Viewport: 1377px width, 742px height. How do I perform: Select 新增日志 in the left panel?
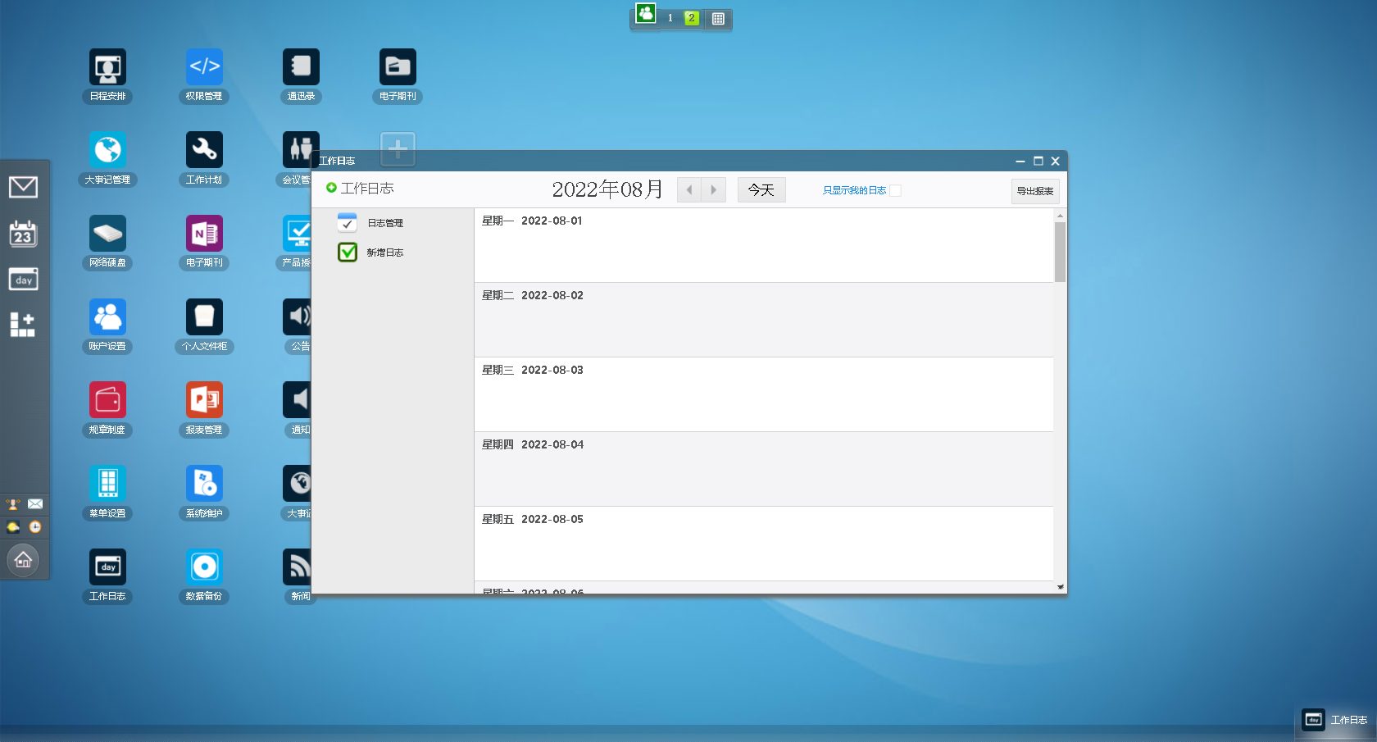(384, 253)
